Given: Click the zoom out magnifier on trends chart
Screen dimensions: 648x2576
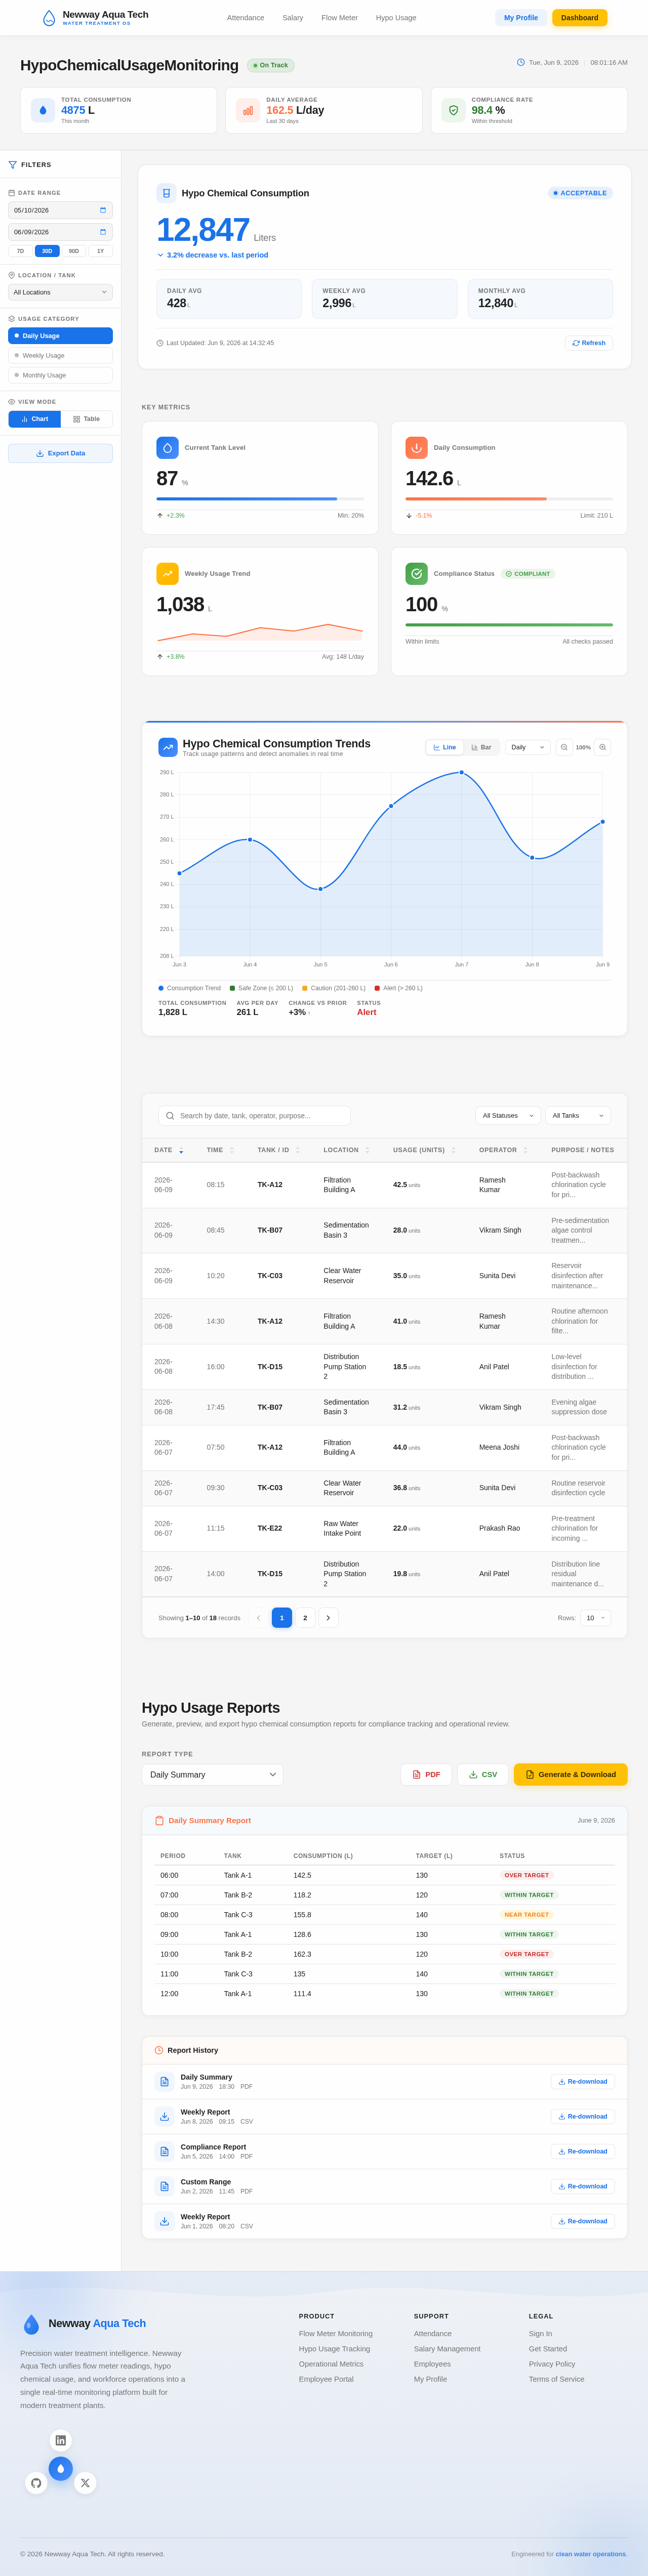Looking at the screenshot, I should [564, 747].
